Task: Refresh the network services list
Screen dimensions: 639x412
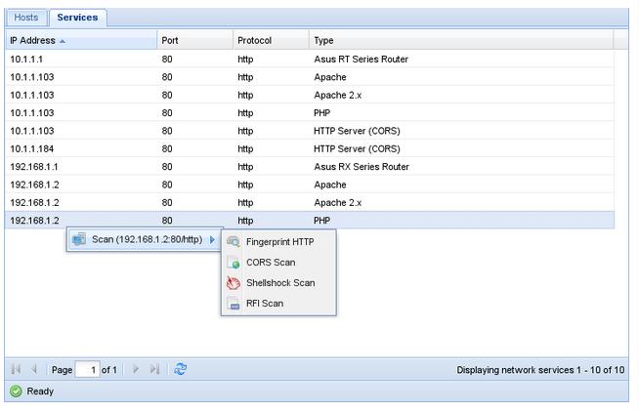Action: 180,369
